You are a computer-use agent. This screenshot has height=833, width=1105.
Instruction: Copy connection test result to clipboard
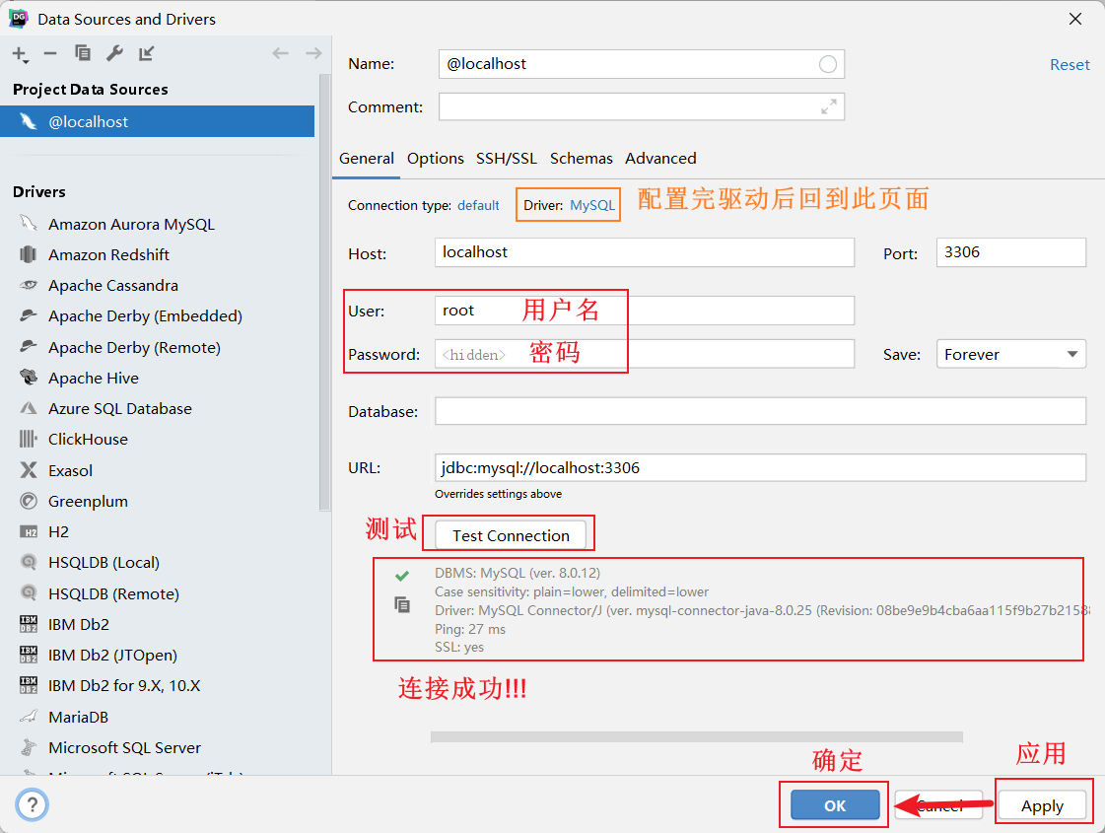coord(402,604)
